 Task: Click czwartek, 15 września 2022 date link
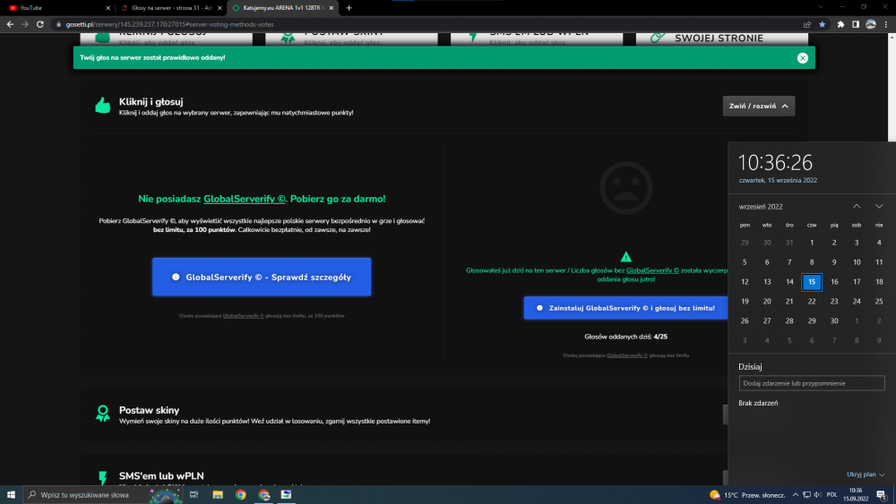(778, 180)
